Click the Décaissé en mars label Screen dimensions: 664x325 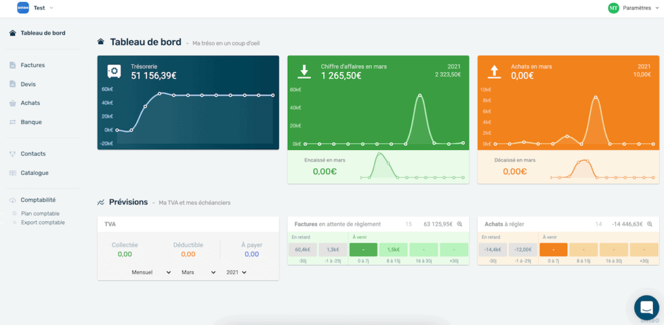[x=515, y=160]
